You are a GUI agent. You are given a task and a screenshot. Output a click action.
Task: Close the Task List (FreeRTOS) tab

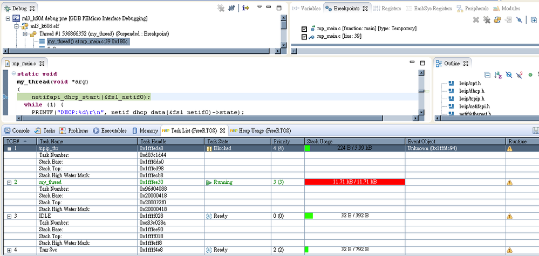point(222,131)
